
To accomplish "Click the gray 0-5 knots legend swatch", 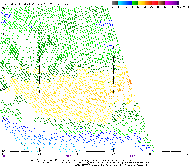I will point(115,3).
